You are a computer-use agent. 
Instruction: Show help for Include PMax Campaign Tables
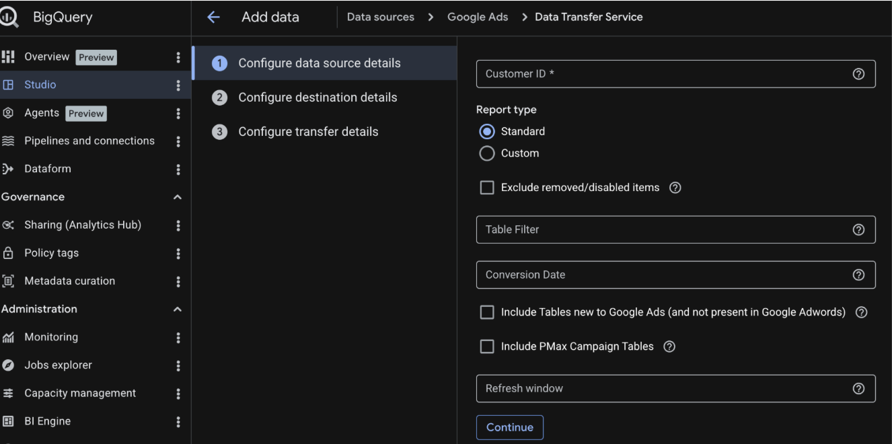[x=669, y=346]
